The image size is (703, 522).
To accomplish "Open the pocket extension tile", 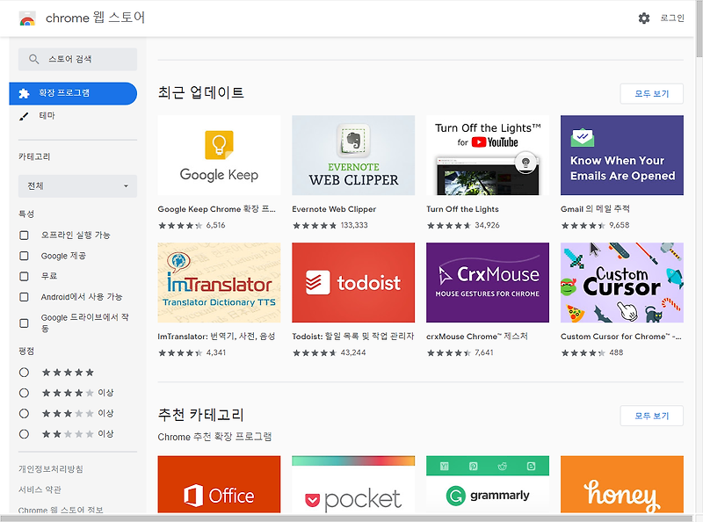I will pos(353,484).
